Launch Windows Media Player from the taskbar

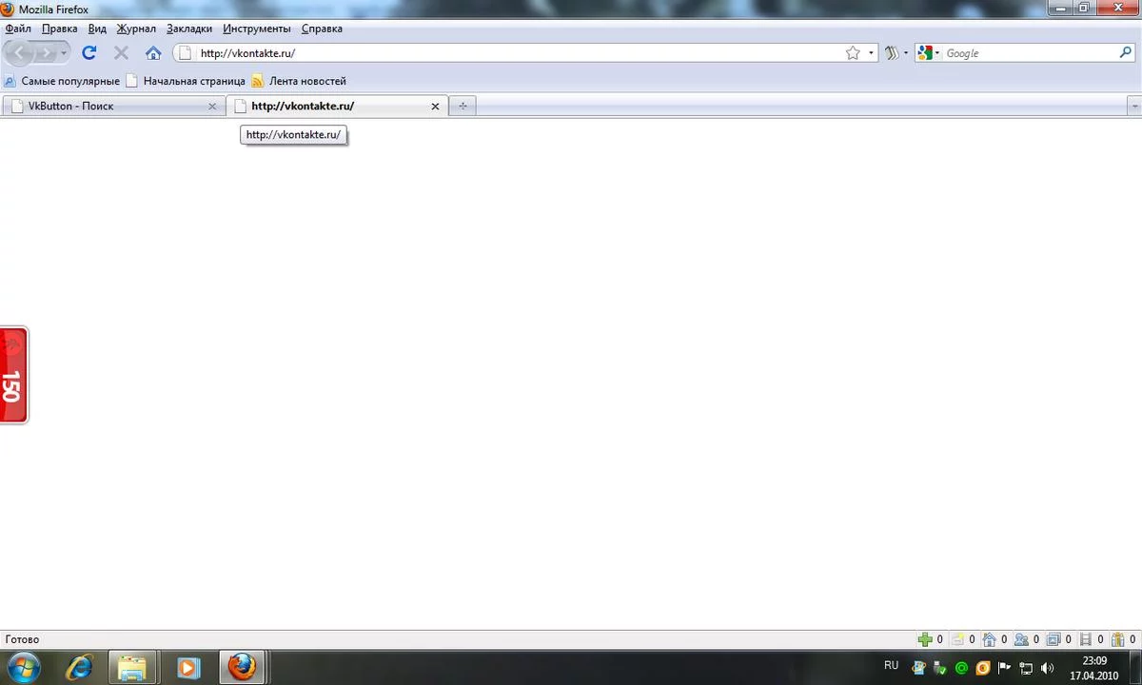(x=187, y=668)
